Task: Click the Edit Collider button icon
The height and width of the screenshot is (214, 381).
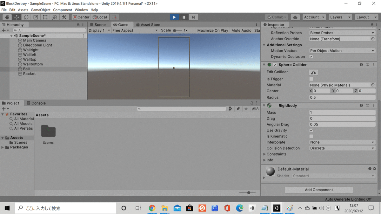Action: tap(313, 72)
